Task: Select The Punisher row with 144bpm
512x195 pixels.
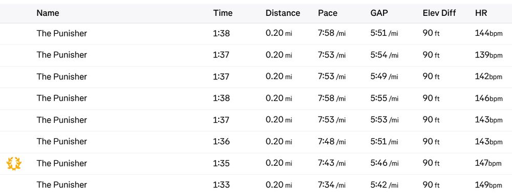Action: tap(256, 34)
